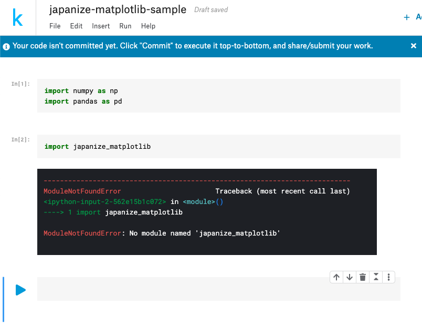Open the Edit menu
The height and width of the screenshot is (326, 422).
pyautogui.click(x=76, y=26)
